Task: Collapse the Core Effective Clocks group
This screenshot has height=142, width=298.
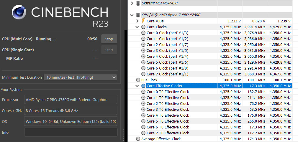Action: pos(137,86)
